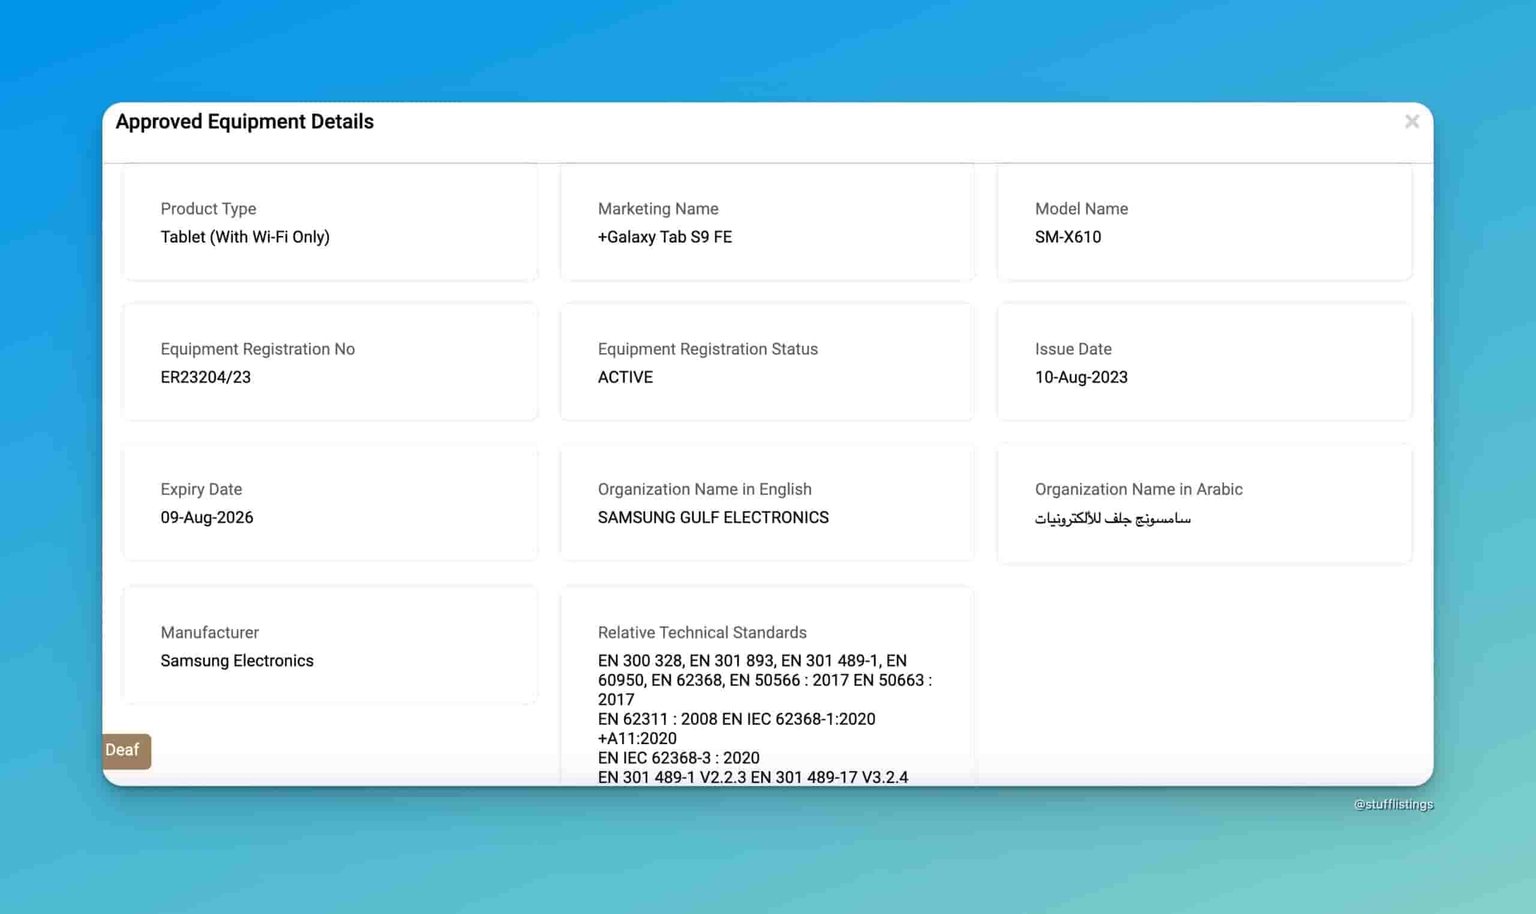This screenshot has width=1536, height=914.
Task: Click the Approved Equipment Details heading
Action: click(244, 121)
